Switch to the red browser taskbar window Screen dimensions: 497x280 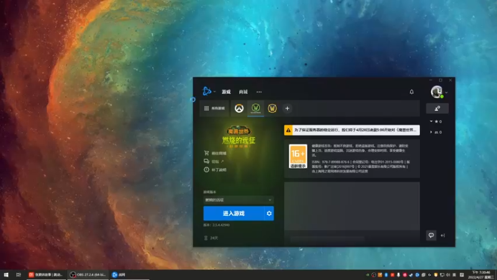pyautogui.click(x=46, y=274)
